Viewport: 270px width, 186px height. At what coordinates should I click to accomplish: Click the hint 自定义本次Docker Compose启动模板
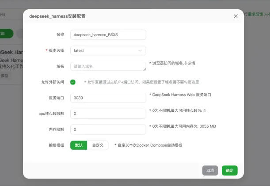tap(148, 145)
